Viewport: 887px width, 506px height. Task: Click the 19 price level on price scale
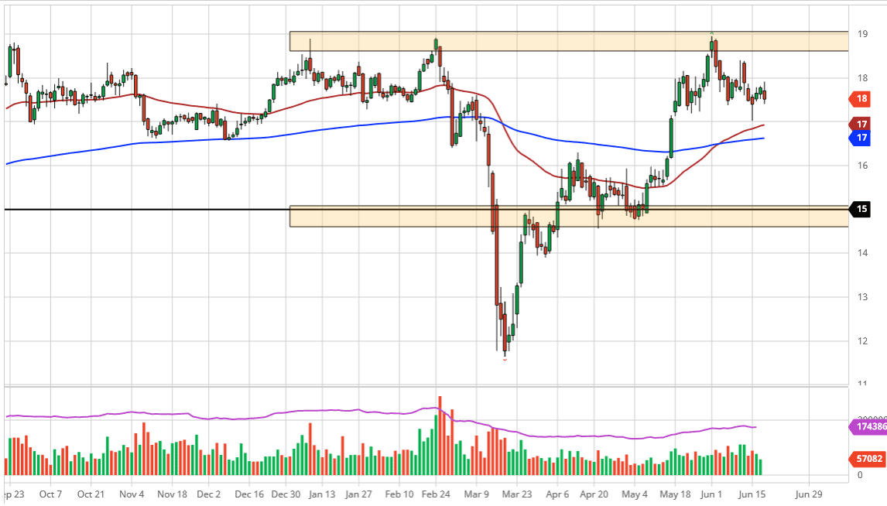coord(861,34)
